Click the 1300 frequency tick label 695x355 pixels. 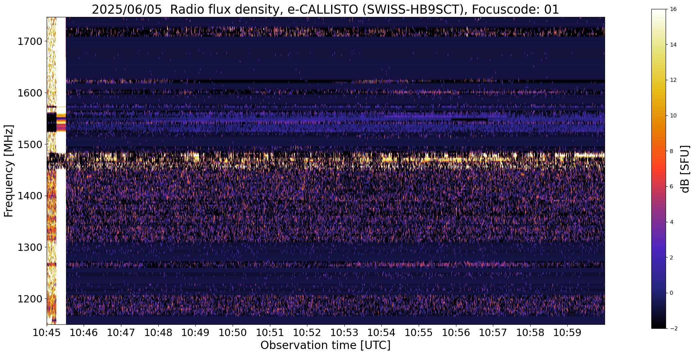coord(30,247)
